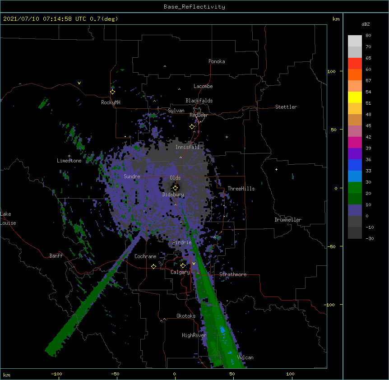
Task: Select the orange 57–60 dBZ legend swatch
Action: click(x=355, y=74)
